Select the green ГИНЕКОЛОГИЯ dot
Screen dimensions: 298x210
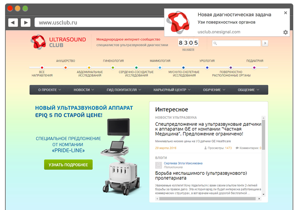click(x=113, y=67)
